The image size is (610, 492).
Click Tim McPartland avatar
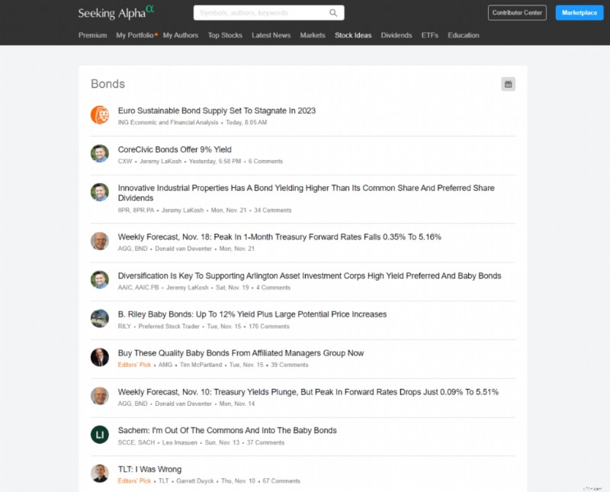pos(100,357)
